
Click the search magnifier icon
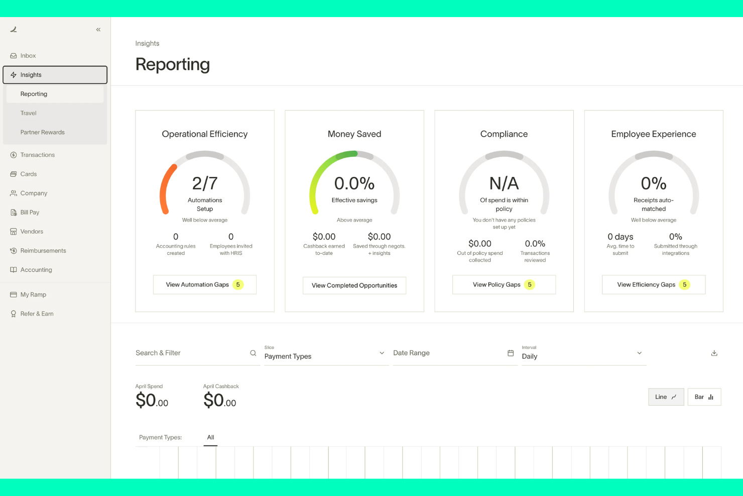click(x=253, y=353)
